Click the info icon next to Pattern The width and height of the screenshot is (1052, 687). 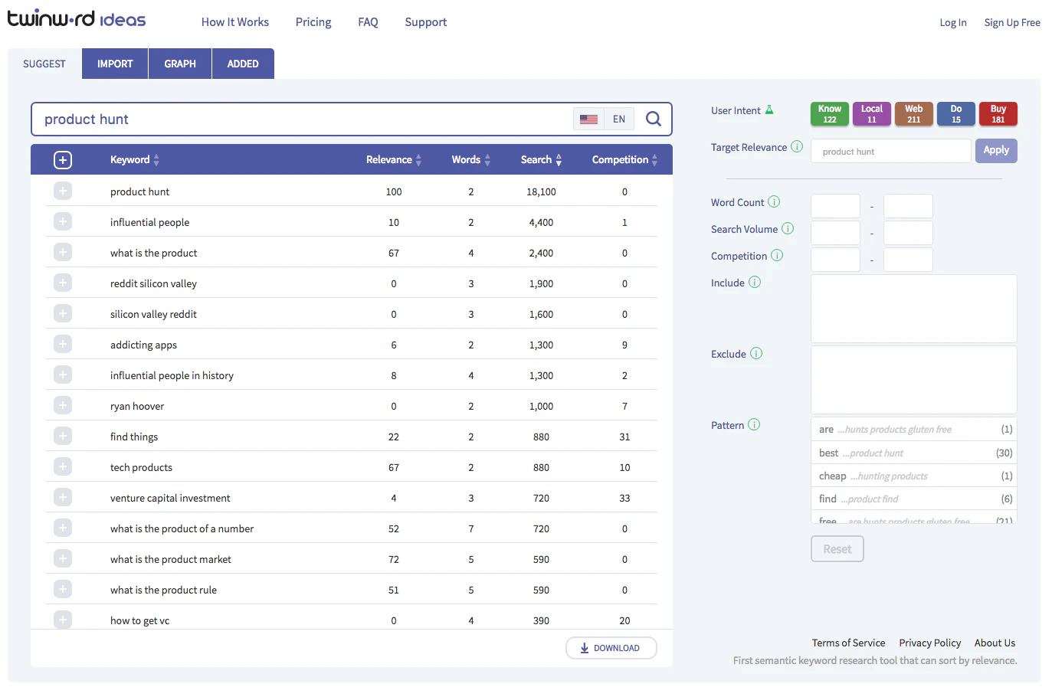(754, 424)
